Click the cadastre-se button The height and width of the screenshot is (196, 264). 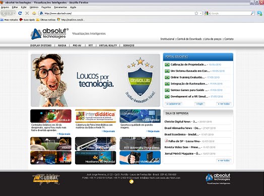(173, 104)
